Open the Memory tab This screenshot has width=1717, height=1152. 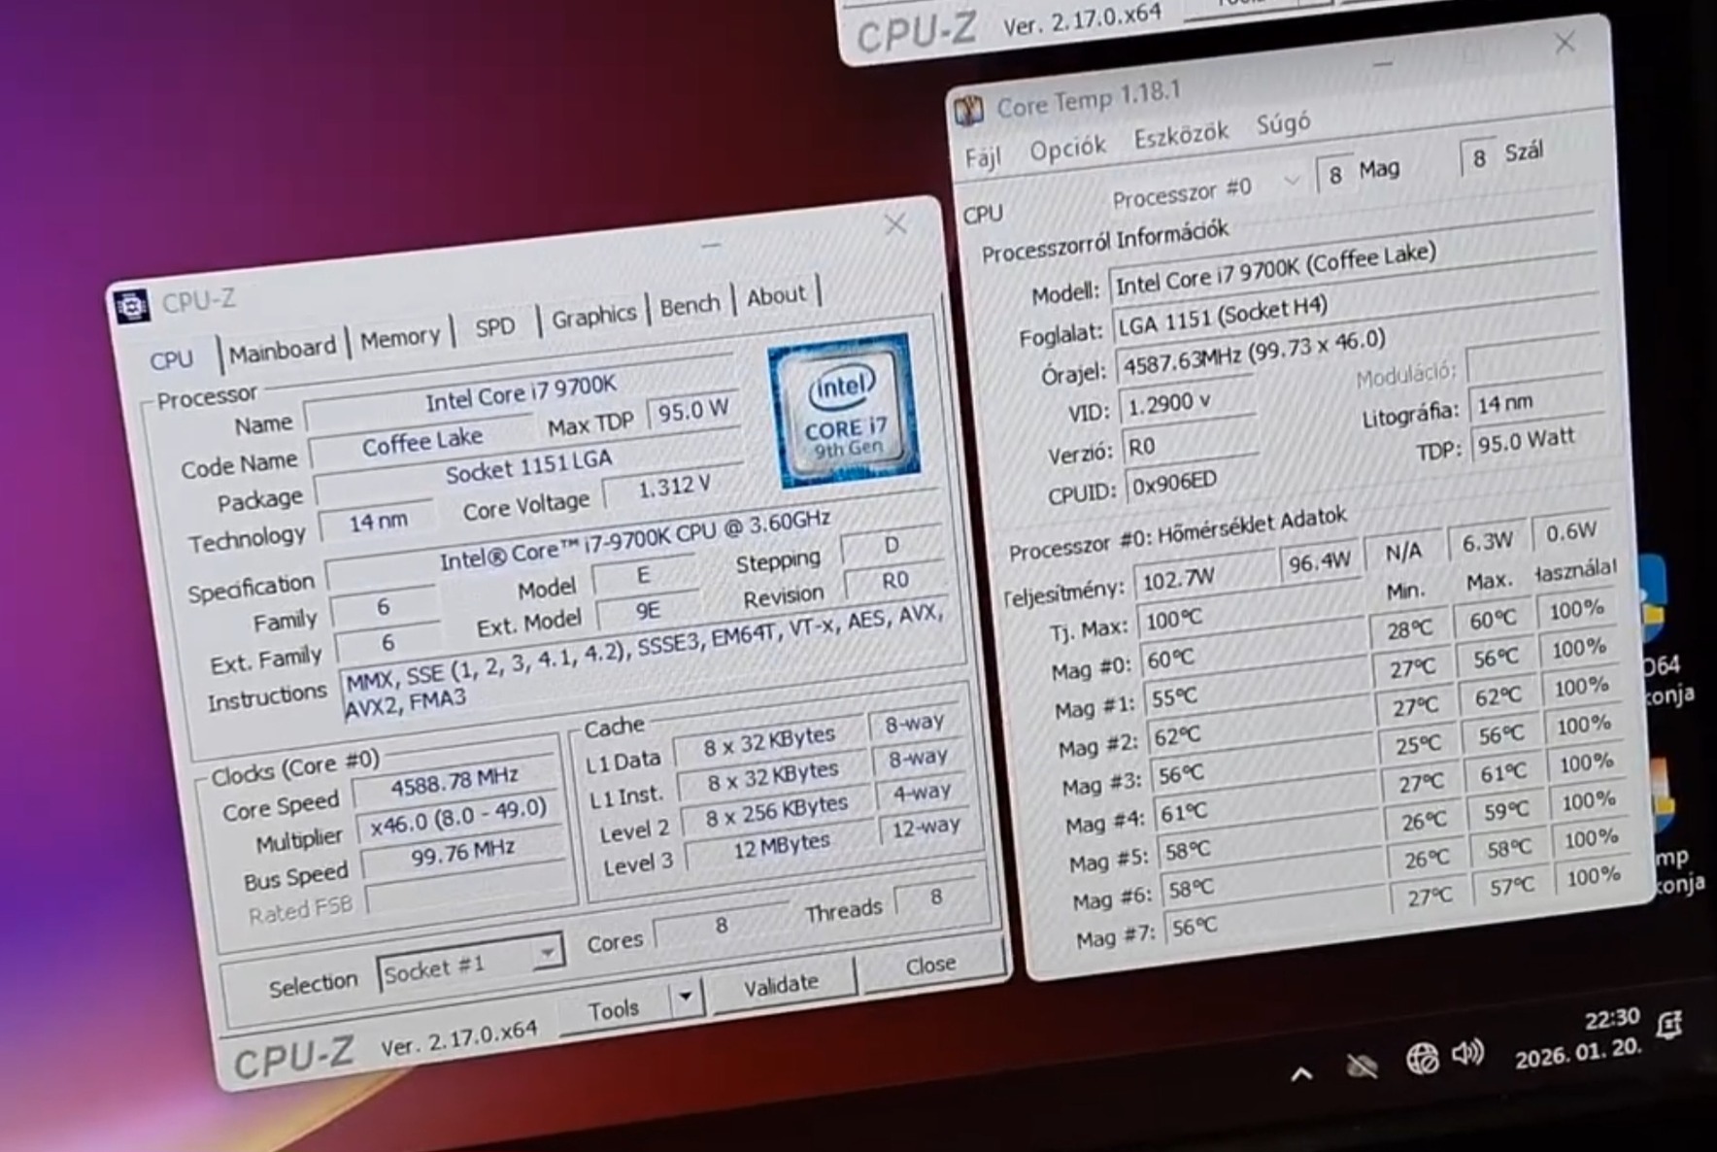pyautogui.click(x=400, y=338)
